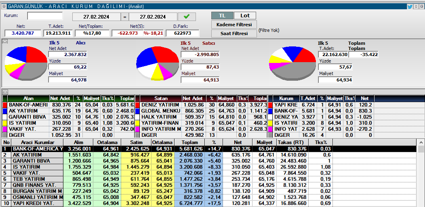
Task: Sort by Alim column header
Action: [78, 142]
